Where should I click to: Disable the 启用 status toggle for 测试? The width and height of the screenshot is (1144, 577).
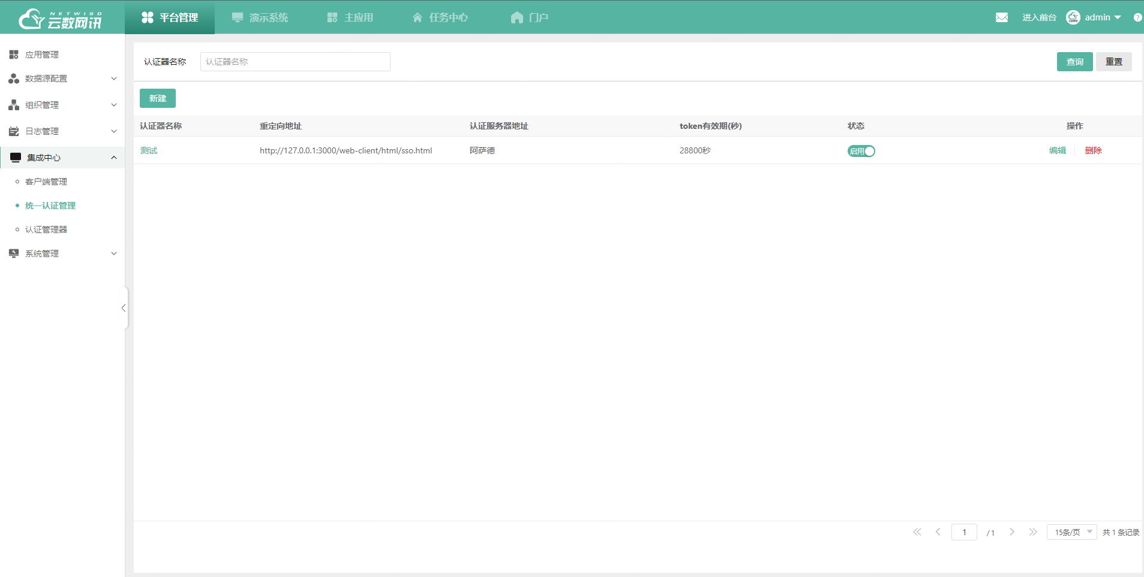click(x=861, y=151)
